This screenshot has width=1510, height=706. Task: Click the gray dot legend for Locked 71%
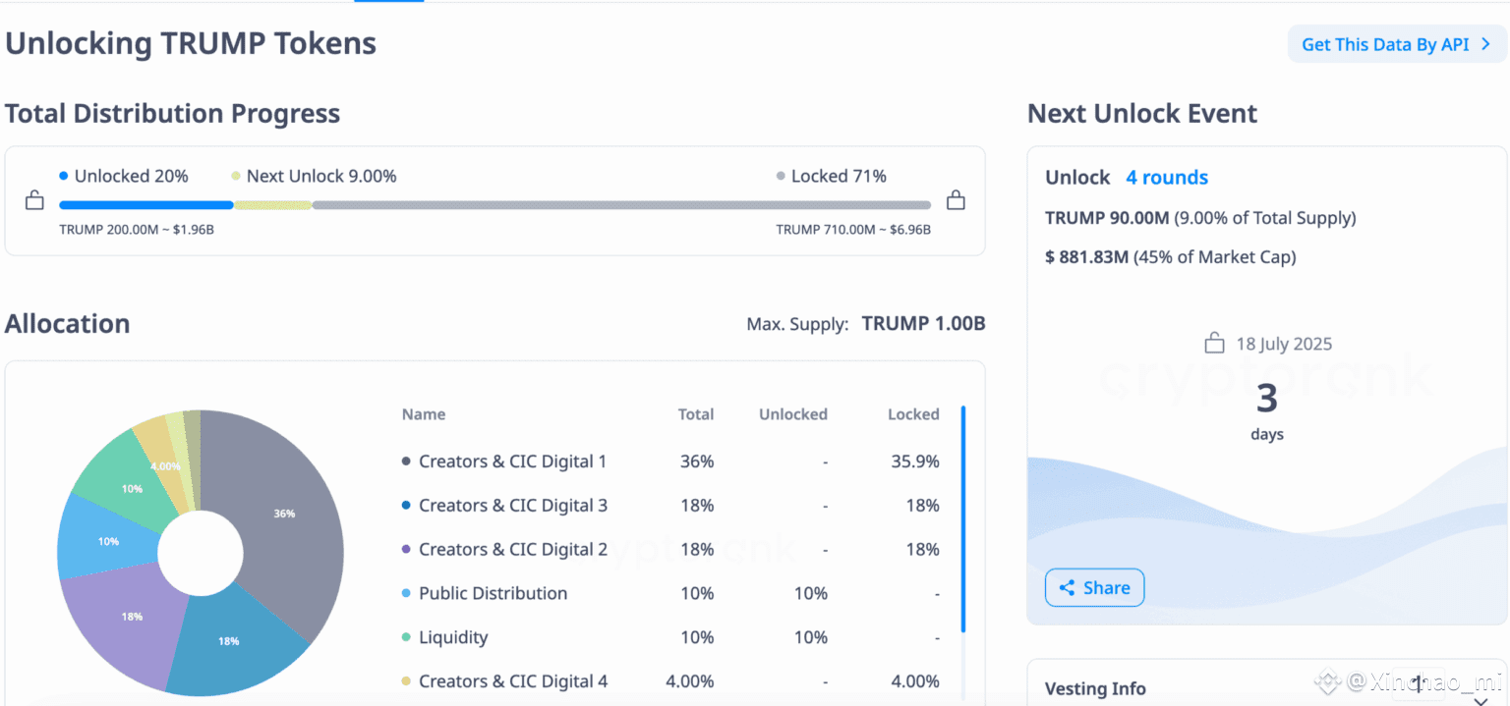point(781,177)
